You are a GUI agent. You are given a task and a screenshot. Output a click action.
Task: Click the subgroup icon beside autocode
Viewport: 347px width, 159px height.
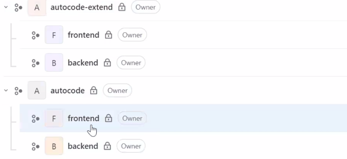pyautogui.click(x=18, y=91)
